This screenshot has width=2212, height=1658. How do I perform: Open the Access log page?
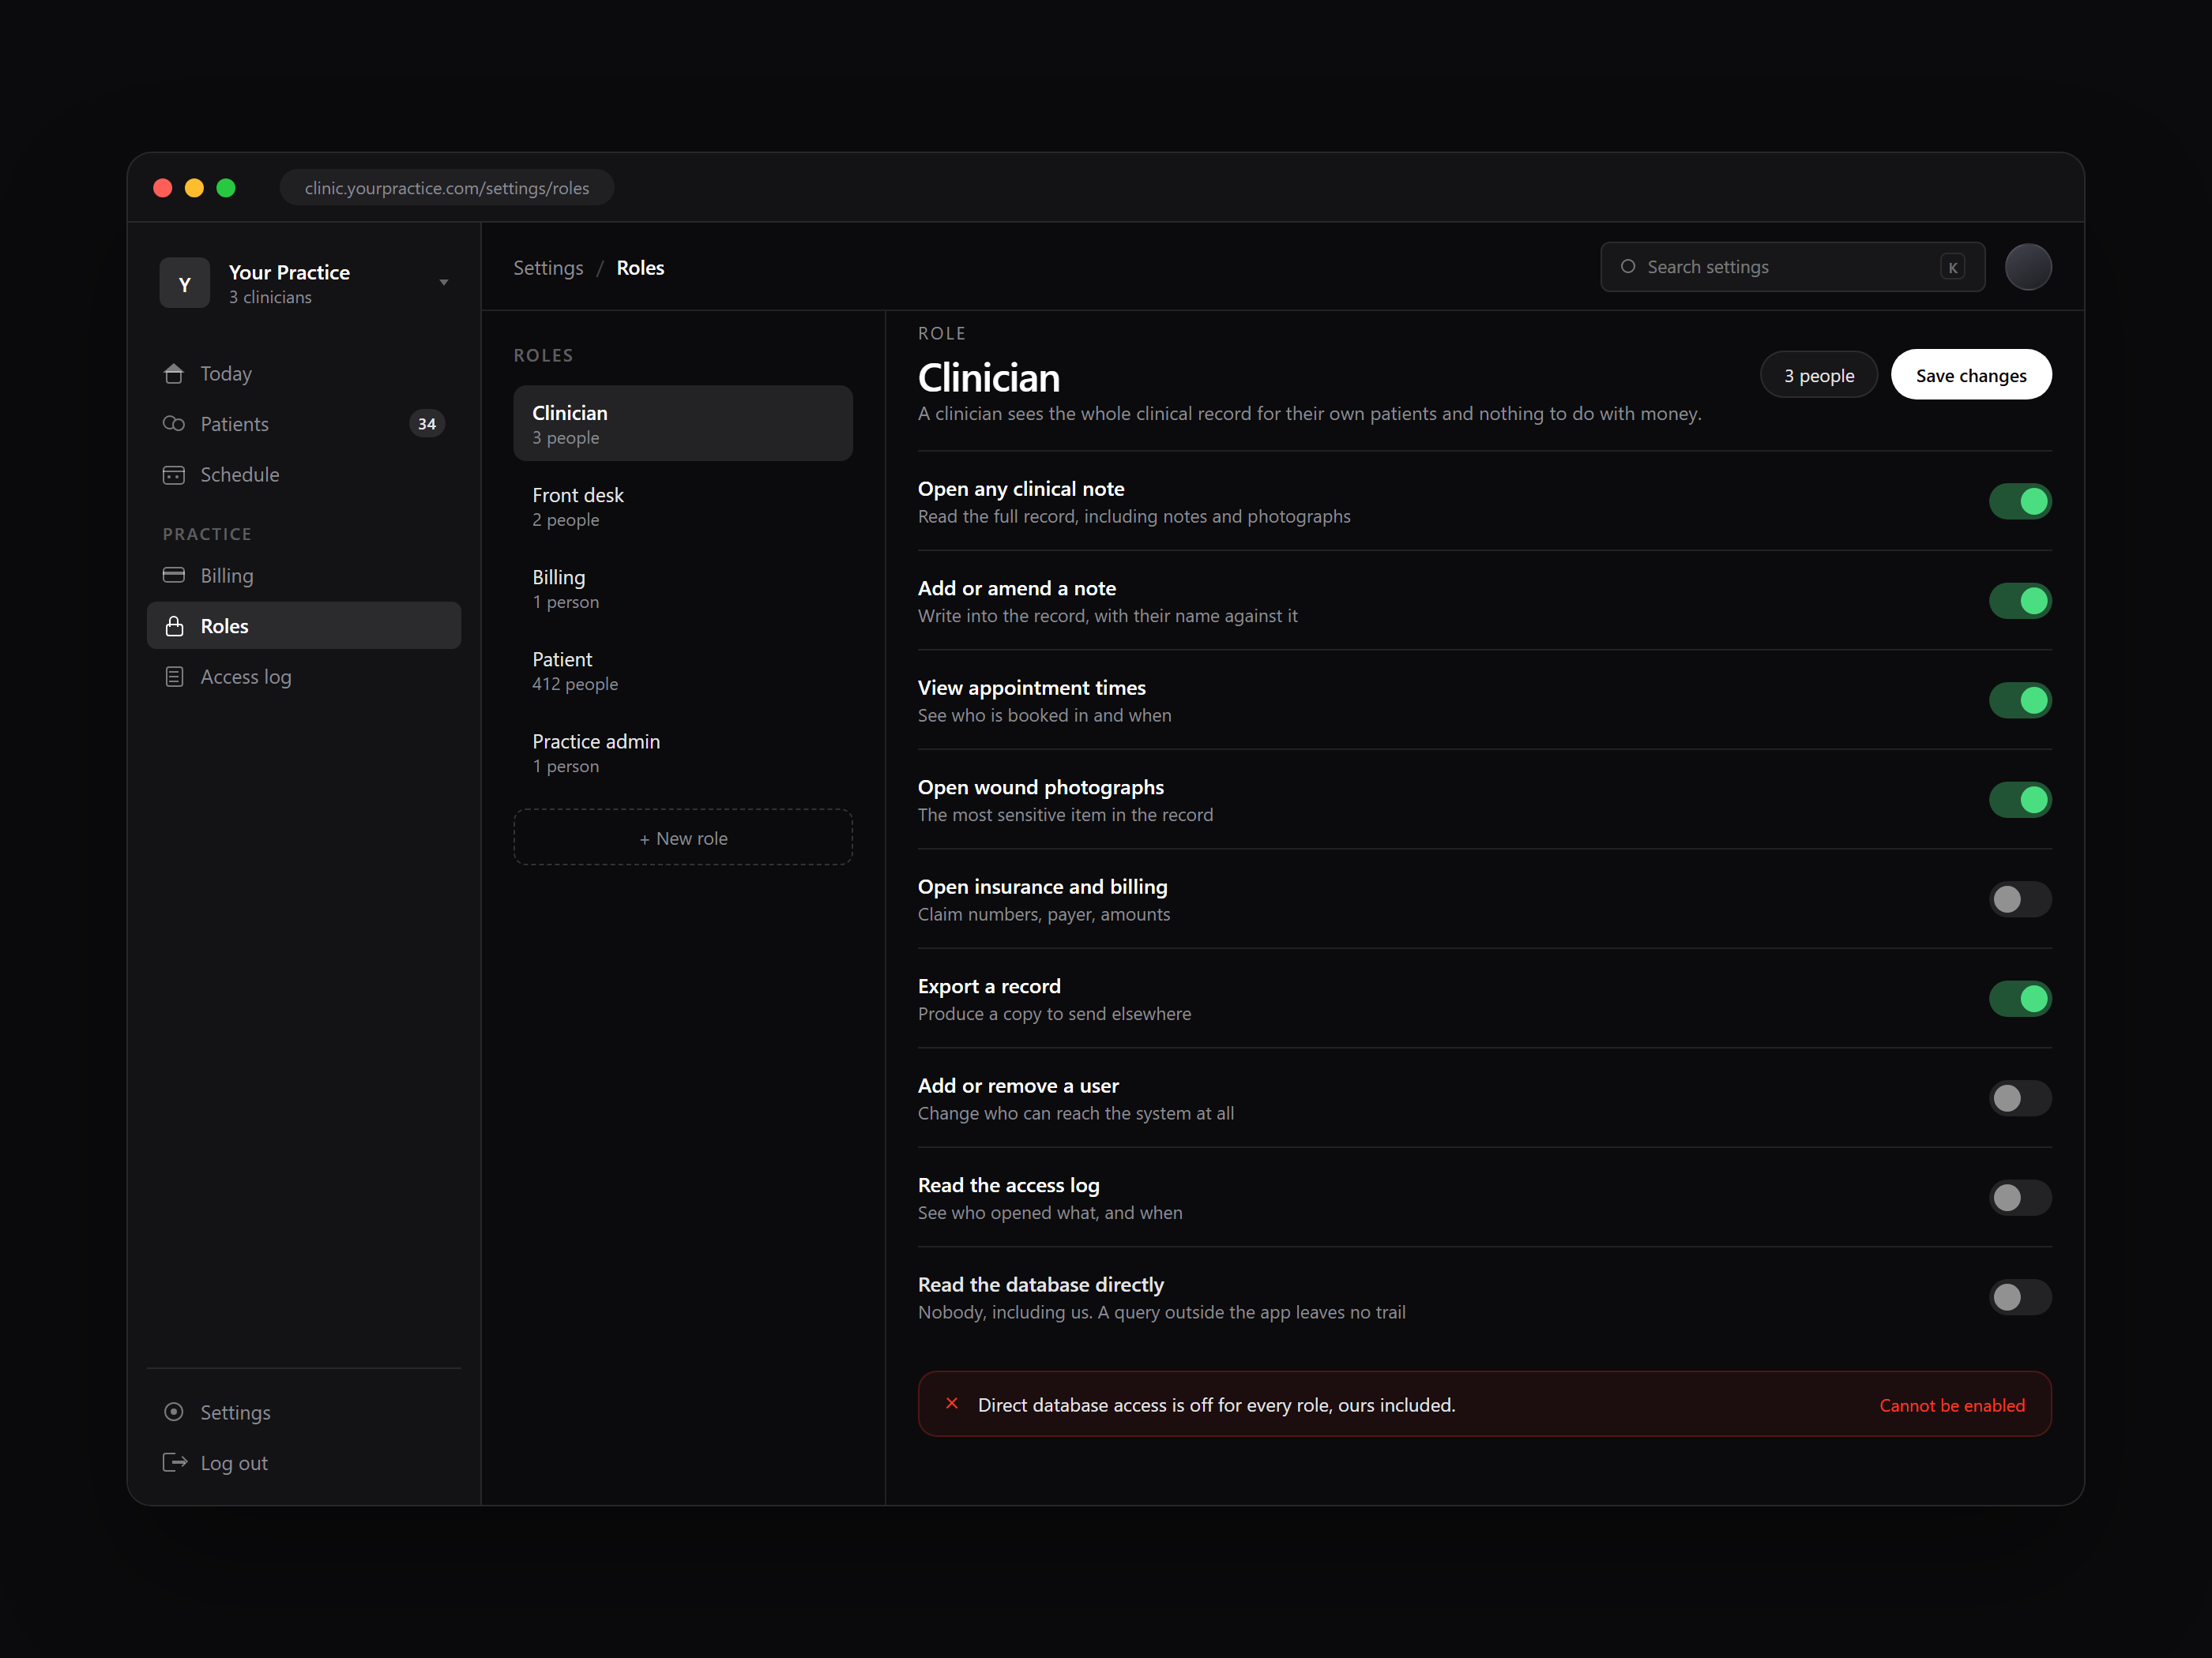(x=304, y=677)
